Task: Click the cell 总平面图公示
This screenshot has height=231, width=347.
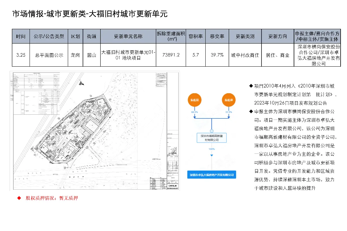Action: pyautogui.click(x=49, y=55)
